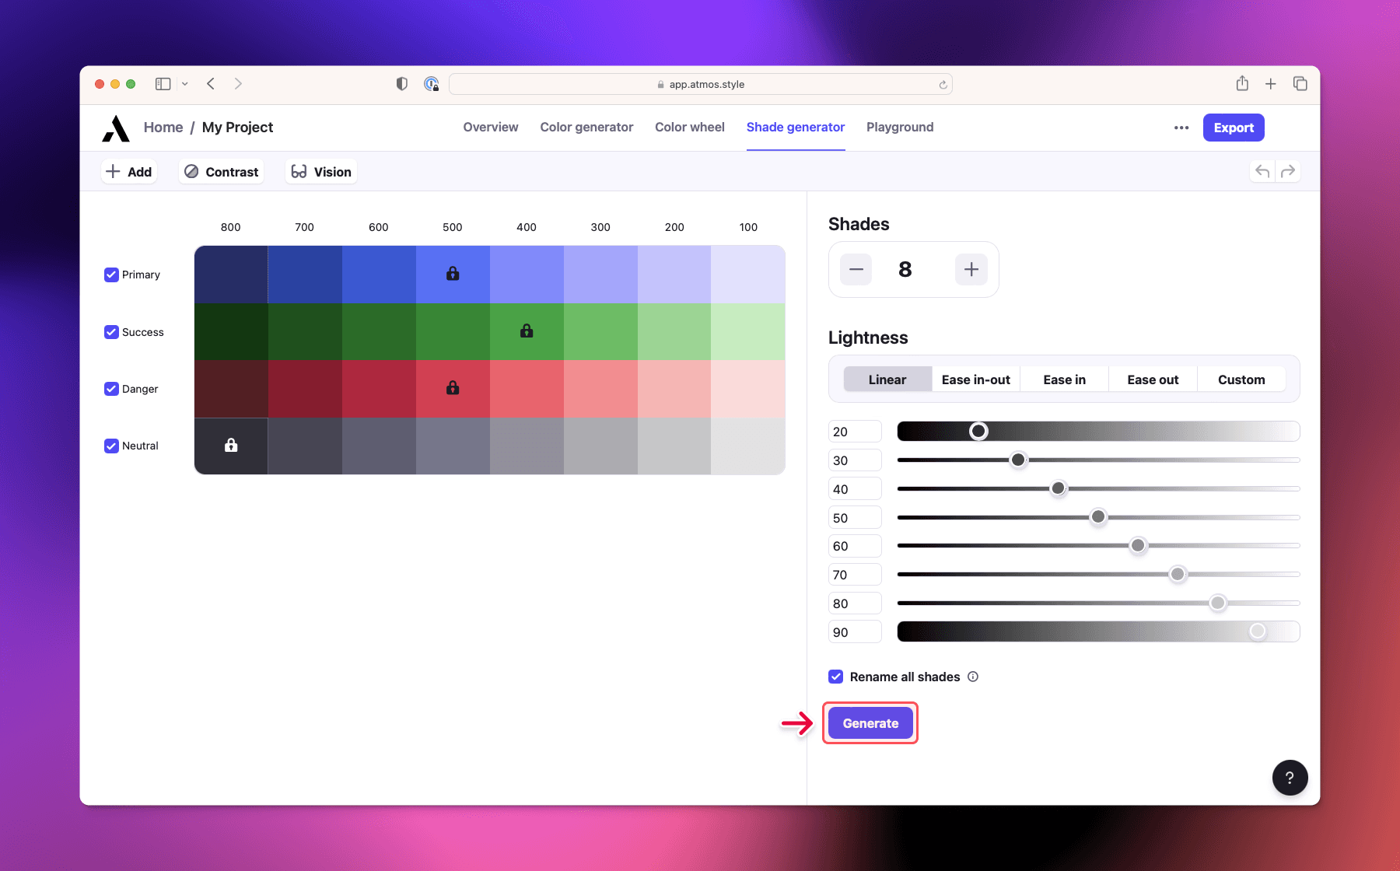Increase shades count with plus button
Screen dimensions: 1400x871
971,270
